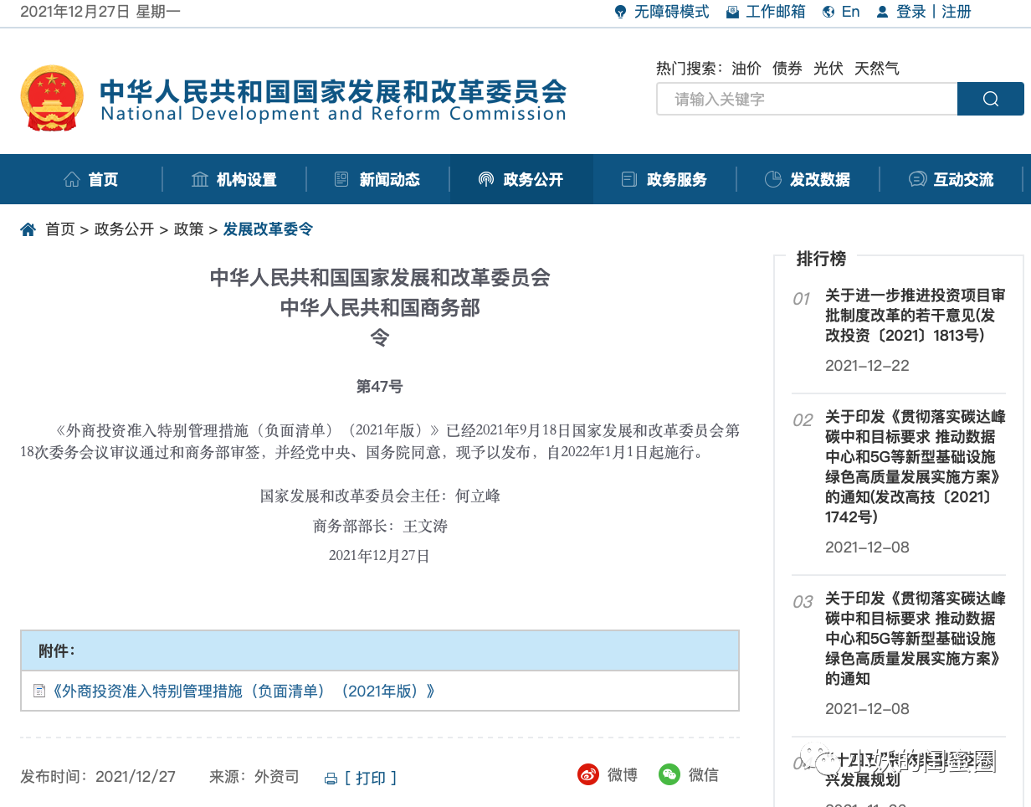
Task: Open 工作邮箱 work mailbox link
Action: point(775,12)
